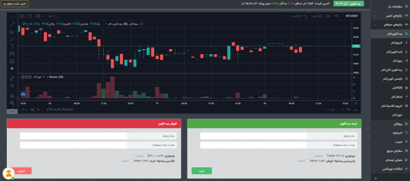Open chart fullscreen mode

[30, 16]
